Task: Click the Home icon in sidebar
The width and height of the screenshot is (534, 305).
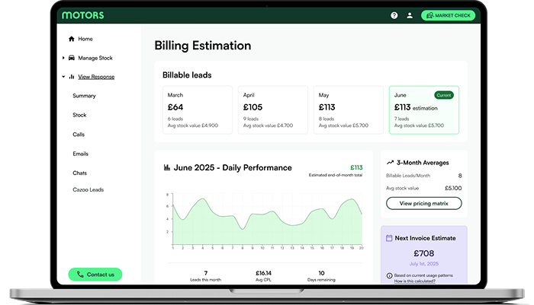Action: [72, 39]
